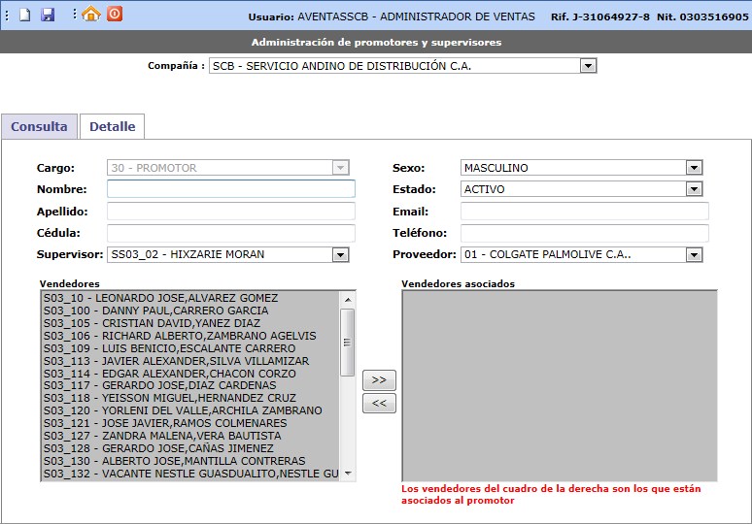Click the save floppy disk icon

pos(48,15)
